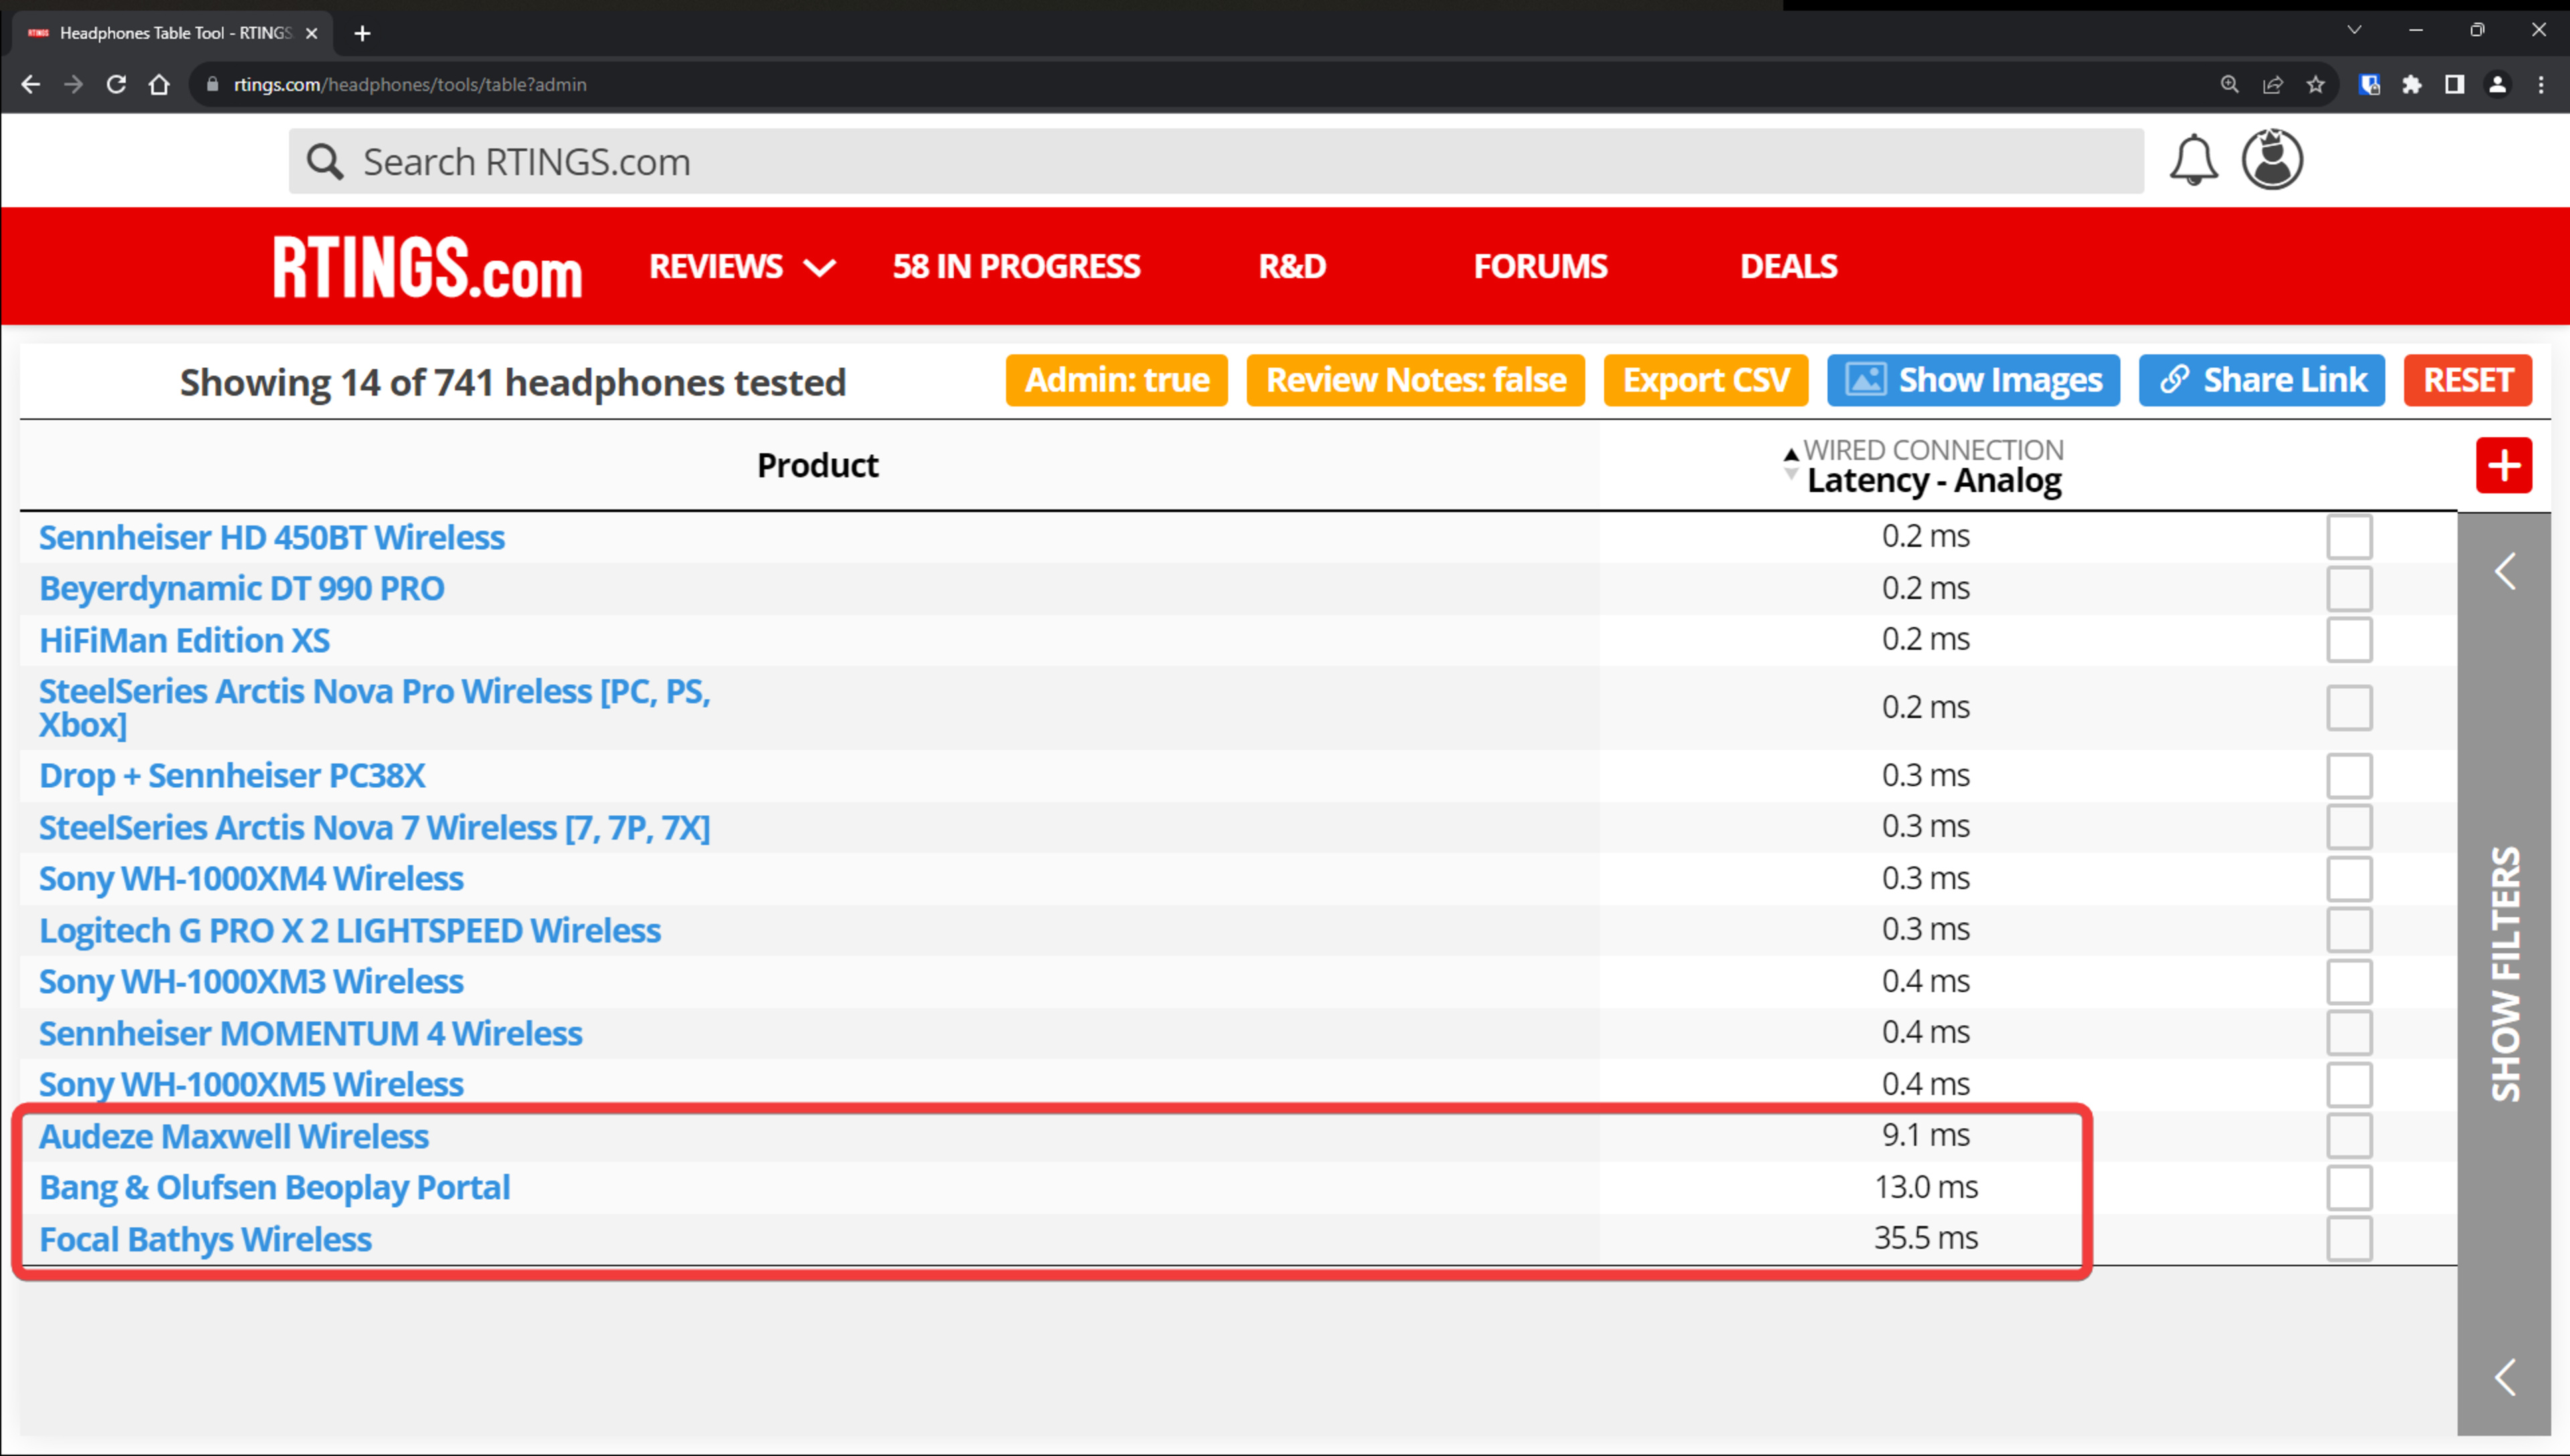Viewport: 2570px width, 1456px height.
Task: Go to the FORUMS nav item
Action: (1539, 267)
